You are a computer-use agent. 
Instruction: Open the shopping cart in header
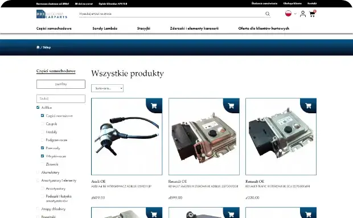point(312,14)
